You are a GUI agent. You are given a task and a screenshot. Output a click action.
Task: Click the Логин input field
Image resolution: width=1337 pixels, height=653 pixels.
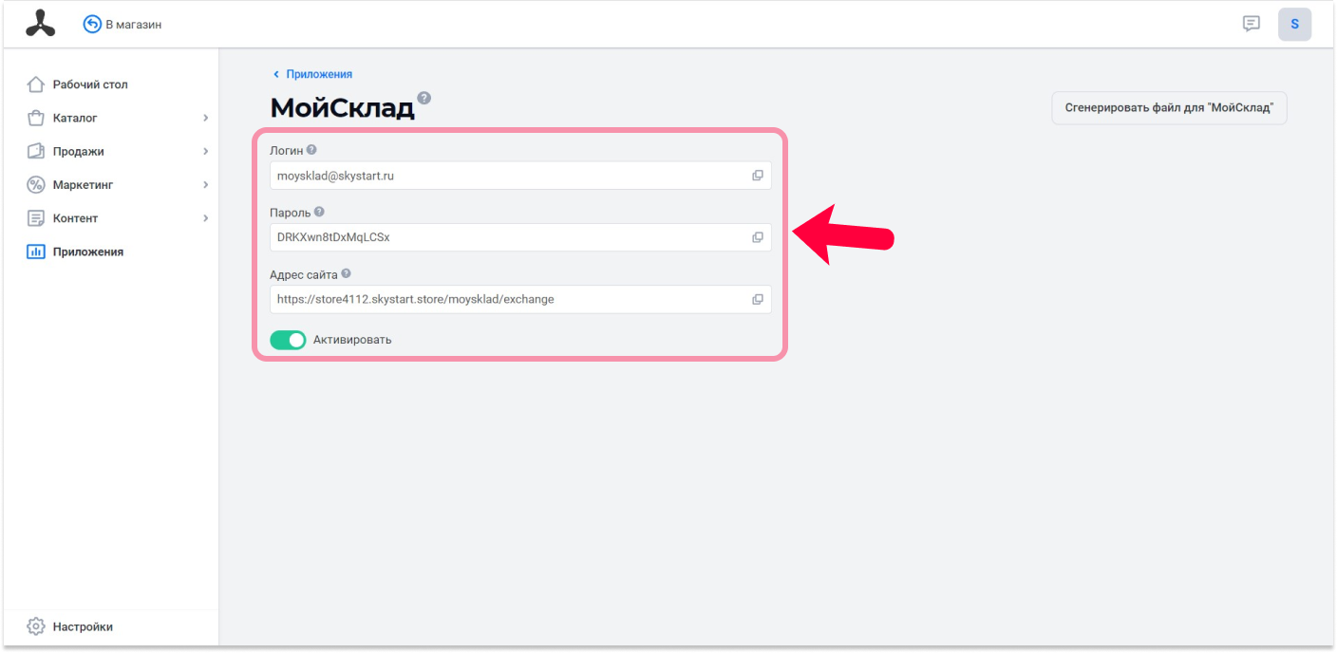pyautogui.click(x=520, y=176)
